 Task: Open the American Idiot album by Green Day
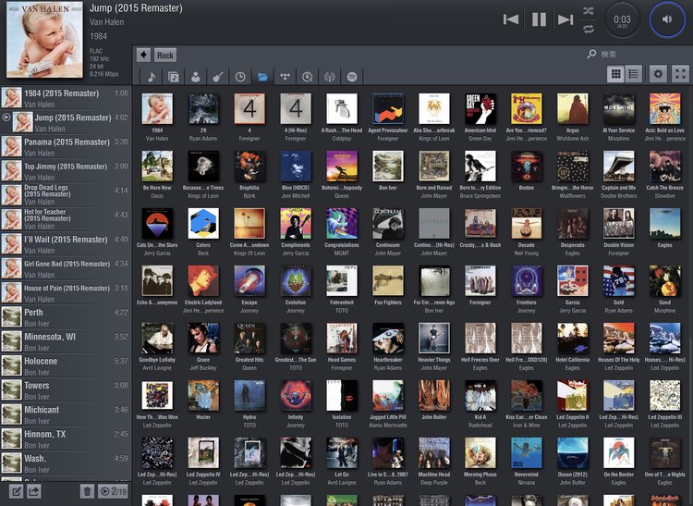coord(480,109)
